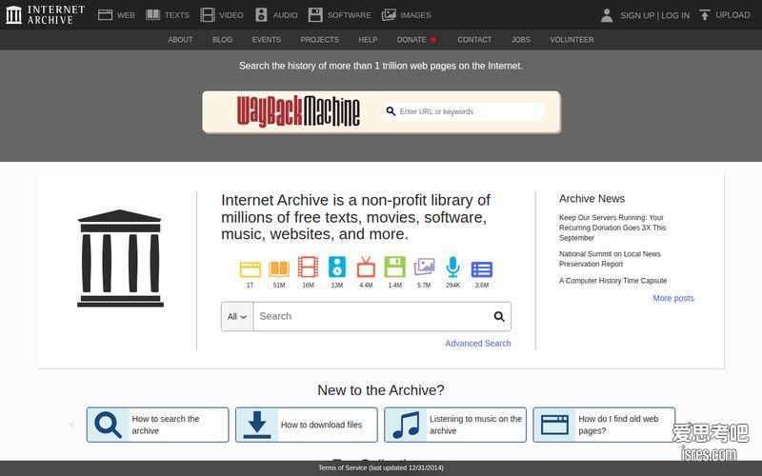This screenshot has height=476, width=762.
Task: Open the Texts book icon in the top nav
Action: click(x=153, y=15)
